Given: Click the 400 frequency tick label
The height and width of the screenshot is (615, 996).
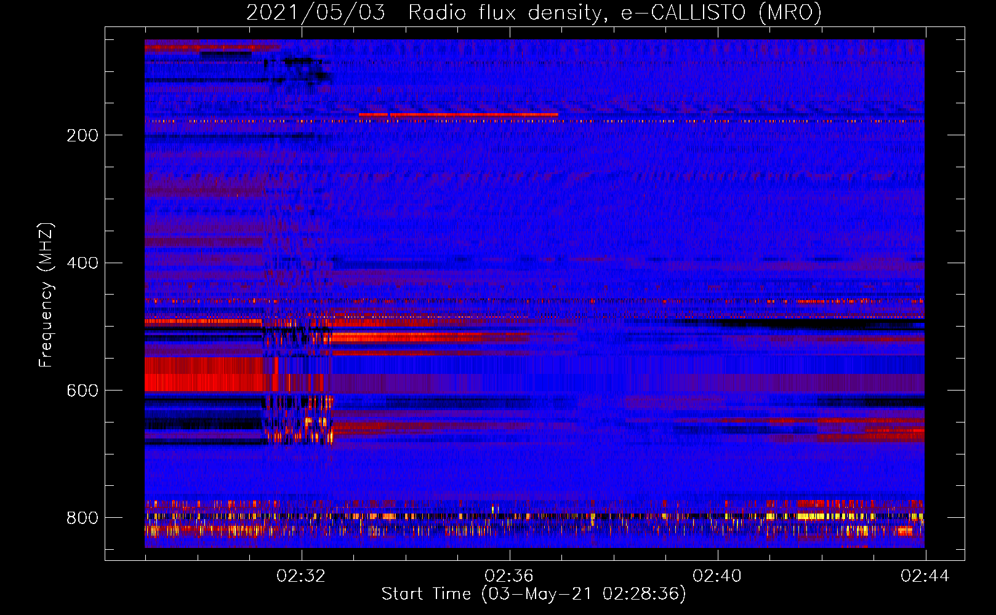Looking at the screenshot, I should (82, 263).
